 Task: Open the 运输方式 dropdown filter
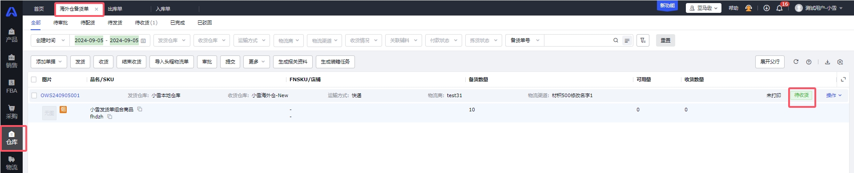pos(252,40)
